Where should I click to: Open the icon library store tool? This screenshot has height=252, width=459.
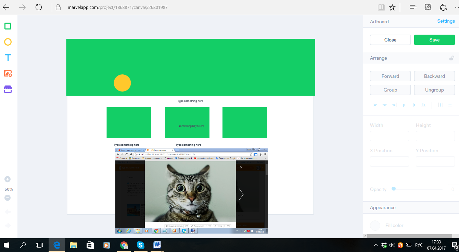(x=8, y=89)
